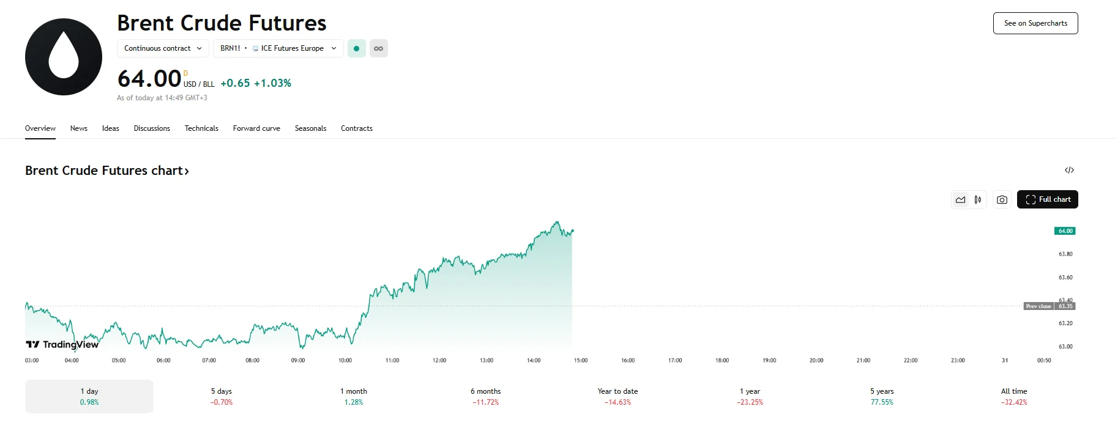Click the +0.65 +1.03% price change text
This screenshot has height=428, width=1115.
(256, 83)
